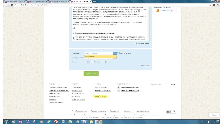
Task: Click the site search input field
Action: click(x=159, y=84)
